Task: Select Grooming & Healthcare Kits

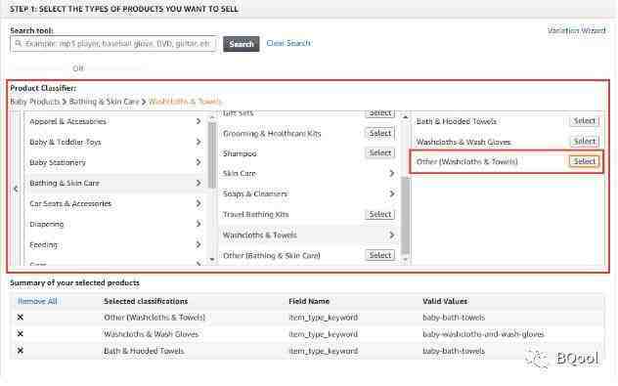Action: [380, 134]
